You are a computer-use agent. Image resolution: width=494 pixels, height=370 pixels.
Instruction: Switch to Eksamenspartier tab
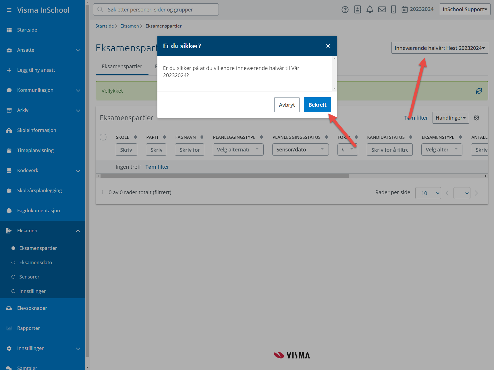click(122, 67)
